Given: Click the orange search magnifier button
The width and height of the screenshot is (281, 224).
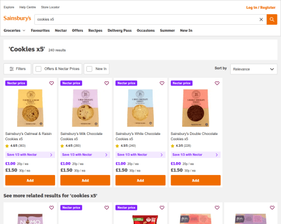Looking at the screenshot, I should click(272, 19).
